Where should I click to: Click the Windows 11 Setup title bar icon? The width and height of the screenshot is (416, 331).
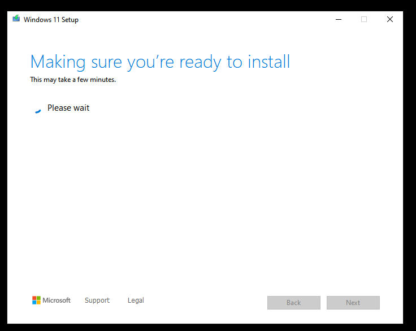(16, 19)
